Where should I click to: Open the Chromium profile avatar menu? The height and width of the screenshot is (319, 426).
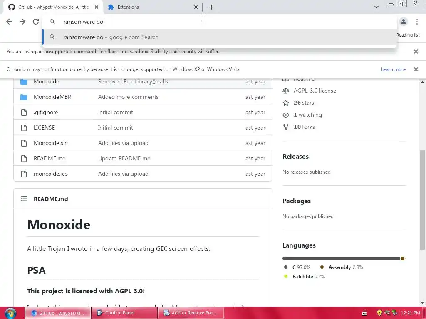[x=404, y=22]
